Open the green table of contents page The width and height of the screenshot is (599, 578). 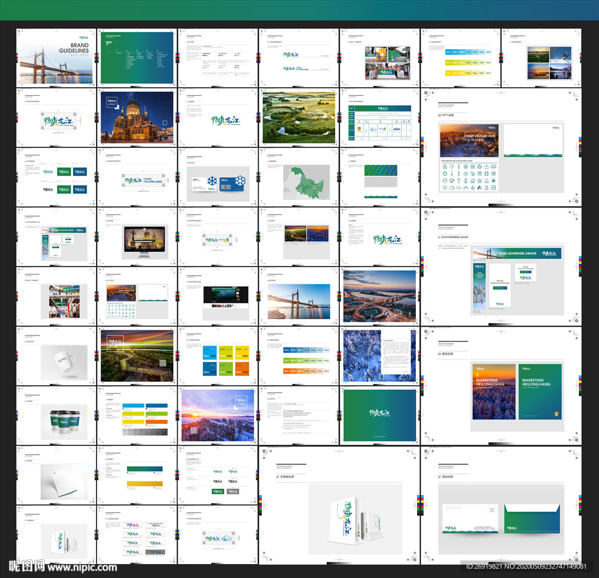tap(138, 58)
